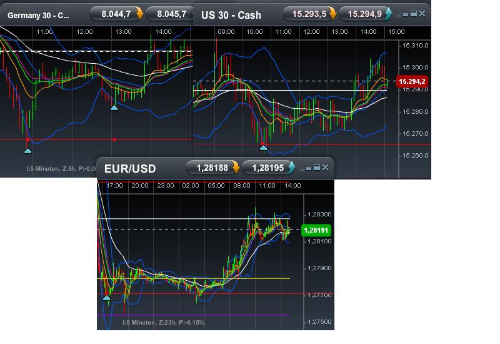Select the EUR/USD chart title
The width and height of the screenshot is (500, 344).
(x=130, y=168)
